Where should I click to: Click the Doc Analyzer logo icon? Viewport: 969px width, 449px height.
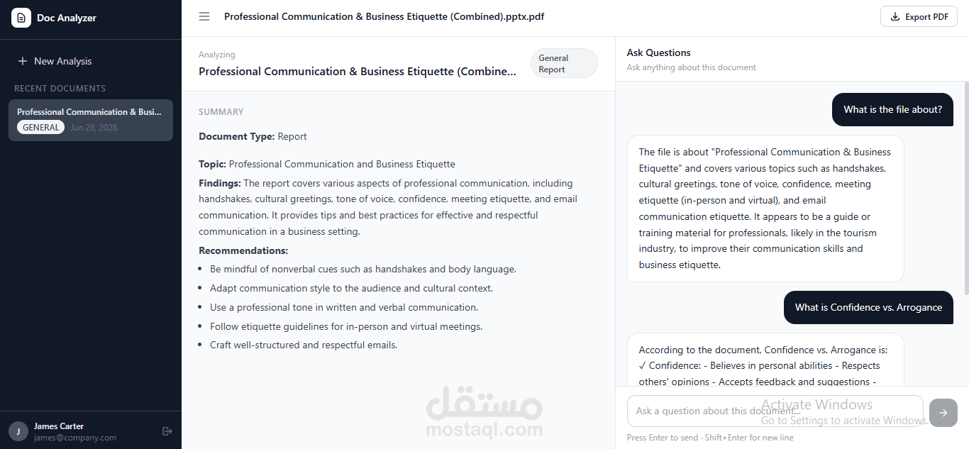[21, 18]
